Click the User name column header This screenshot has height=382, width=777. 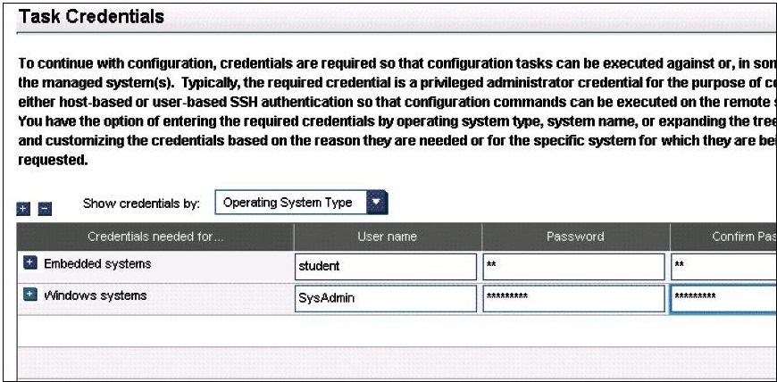pos(388,237)
